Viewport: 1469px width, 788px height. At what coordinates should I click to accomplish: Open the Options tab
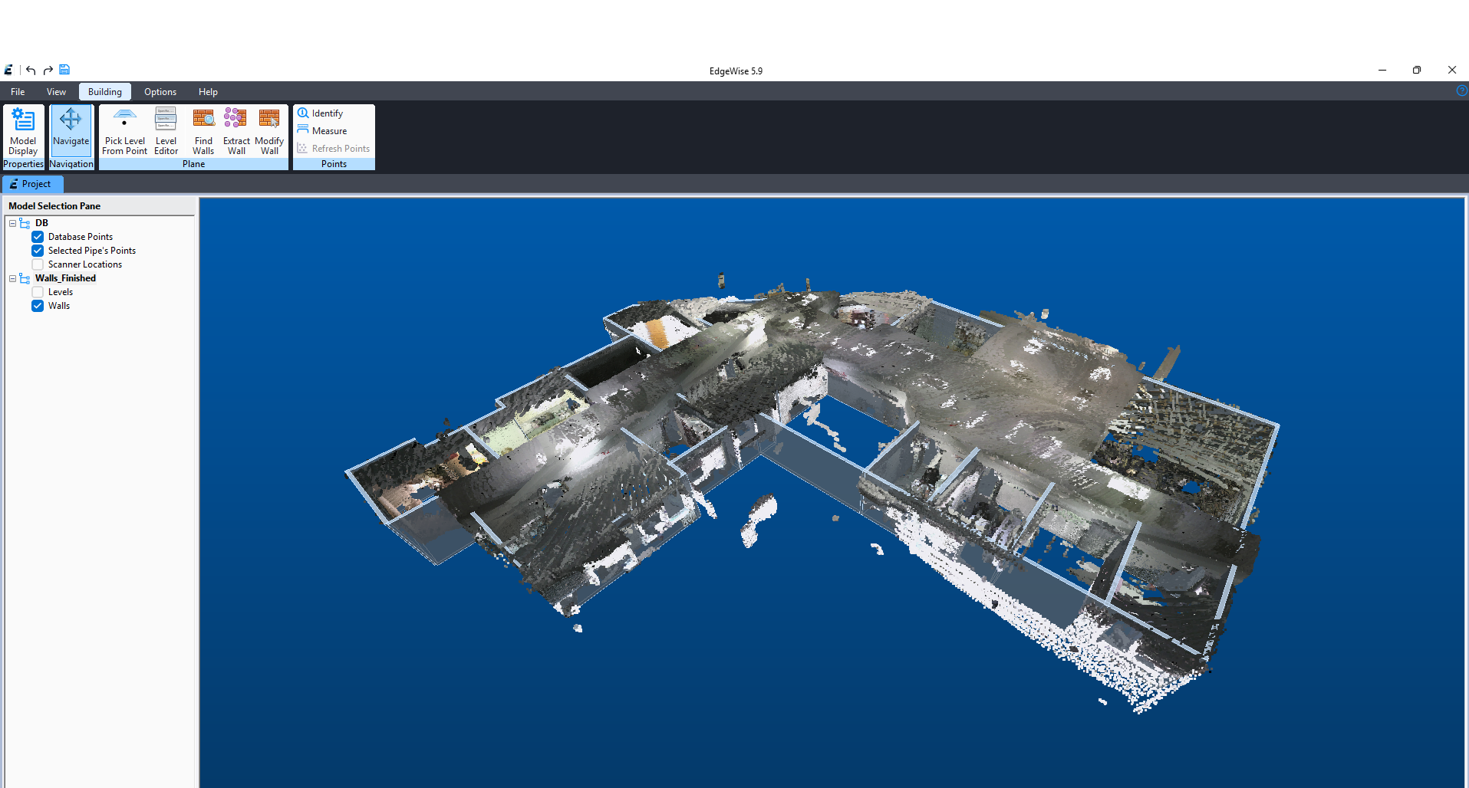click(x=160, y=92)
